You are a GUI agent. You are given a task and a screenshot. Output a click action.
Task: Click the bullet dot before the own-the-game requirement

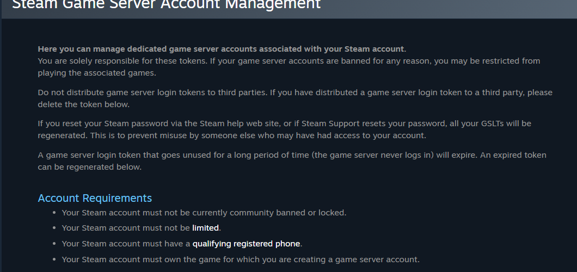[54, 259]
